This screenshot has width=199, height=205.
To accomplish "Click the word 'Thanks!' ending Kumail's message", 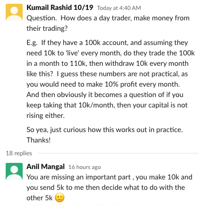I will [39, 140].
